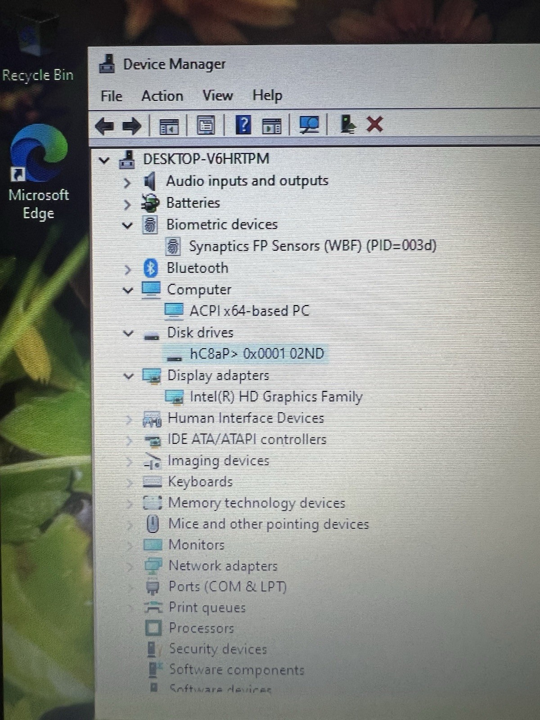Click the Monitors category icon
540x720 pixels.
(x=153, y=544)
